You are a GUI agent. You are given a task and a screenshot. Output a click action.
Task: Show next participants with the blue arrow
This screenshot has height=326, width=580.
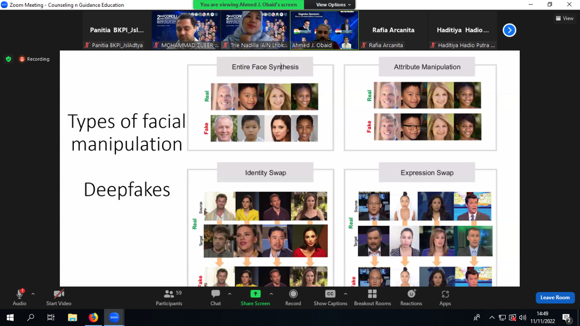coord(509,30)
